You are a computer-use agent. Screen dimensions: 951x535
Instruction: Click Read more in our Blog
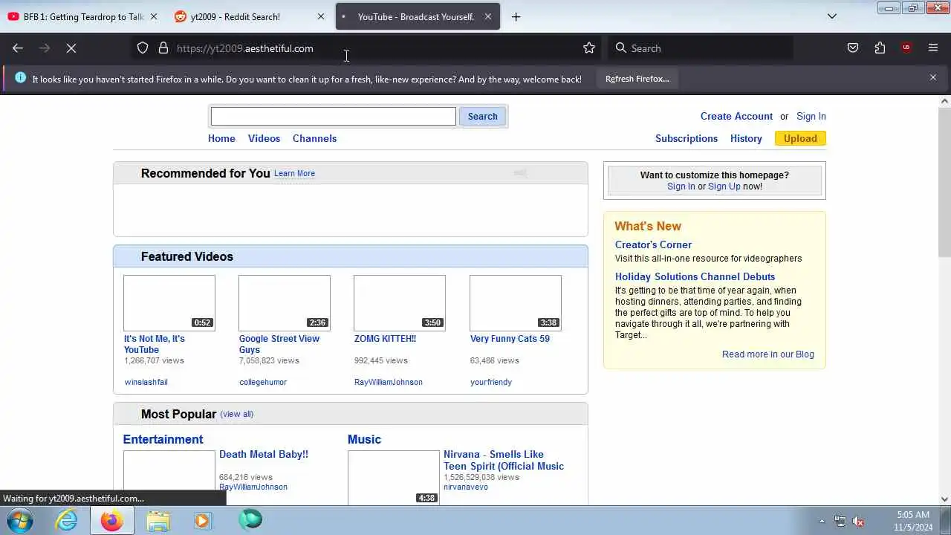click(768, 354)
